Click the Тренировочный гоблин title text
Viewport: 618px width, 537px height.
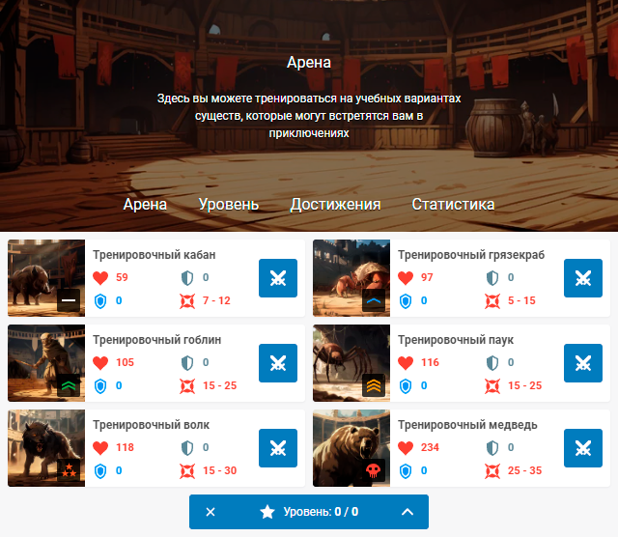pos(156,340)
